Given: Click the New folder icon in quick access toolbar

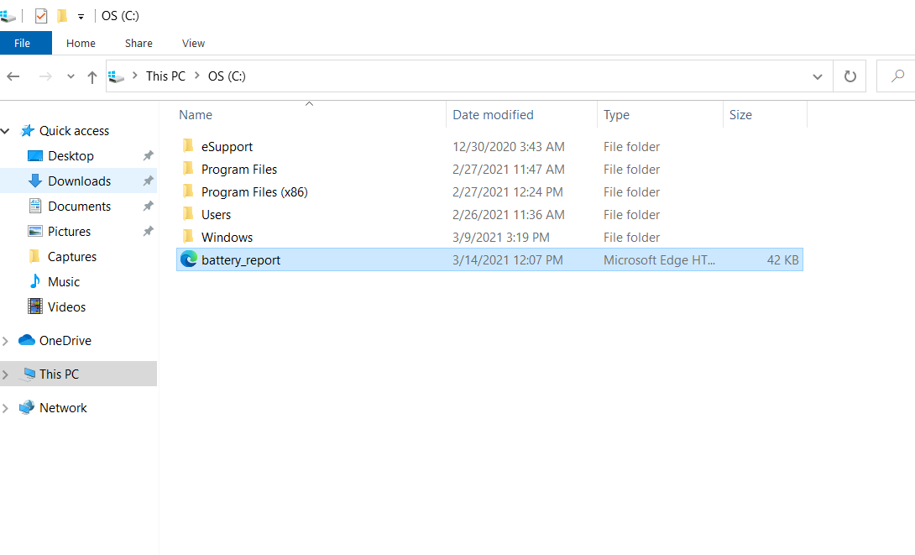Looking at the screenshot, I should [62, 16].
